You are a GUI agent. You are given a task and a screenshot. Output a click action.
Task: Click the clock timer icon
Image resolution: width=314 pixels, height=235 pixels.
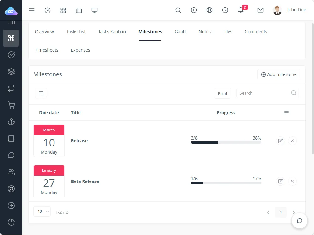point(225,10)
